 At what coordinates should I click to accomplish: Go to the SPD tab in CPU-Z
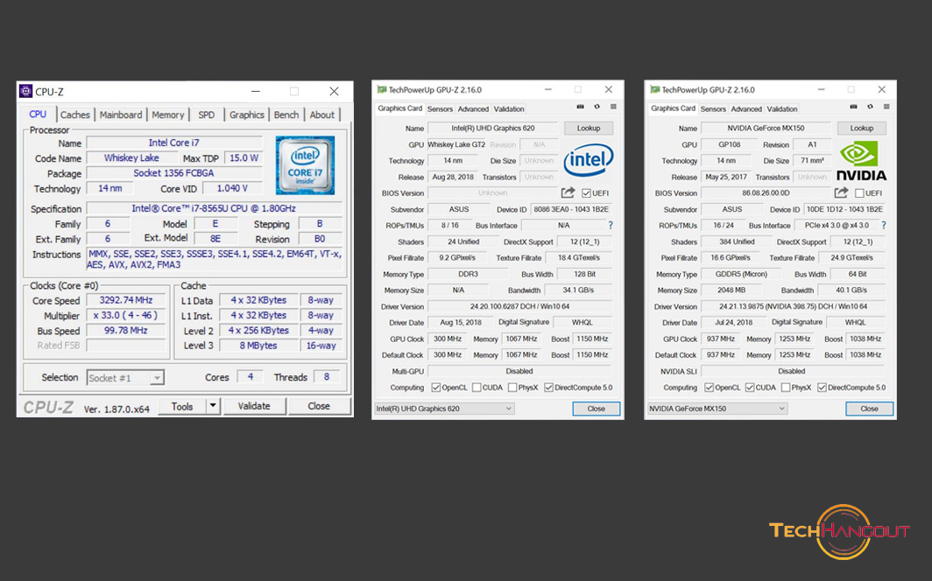[x=206, y=115]
